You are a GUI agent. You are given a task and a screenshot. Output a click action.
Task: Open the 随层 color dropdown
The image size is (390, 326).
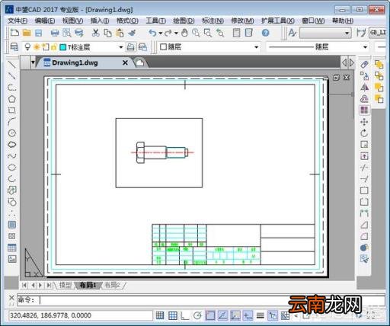click(257, 47)
